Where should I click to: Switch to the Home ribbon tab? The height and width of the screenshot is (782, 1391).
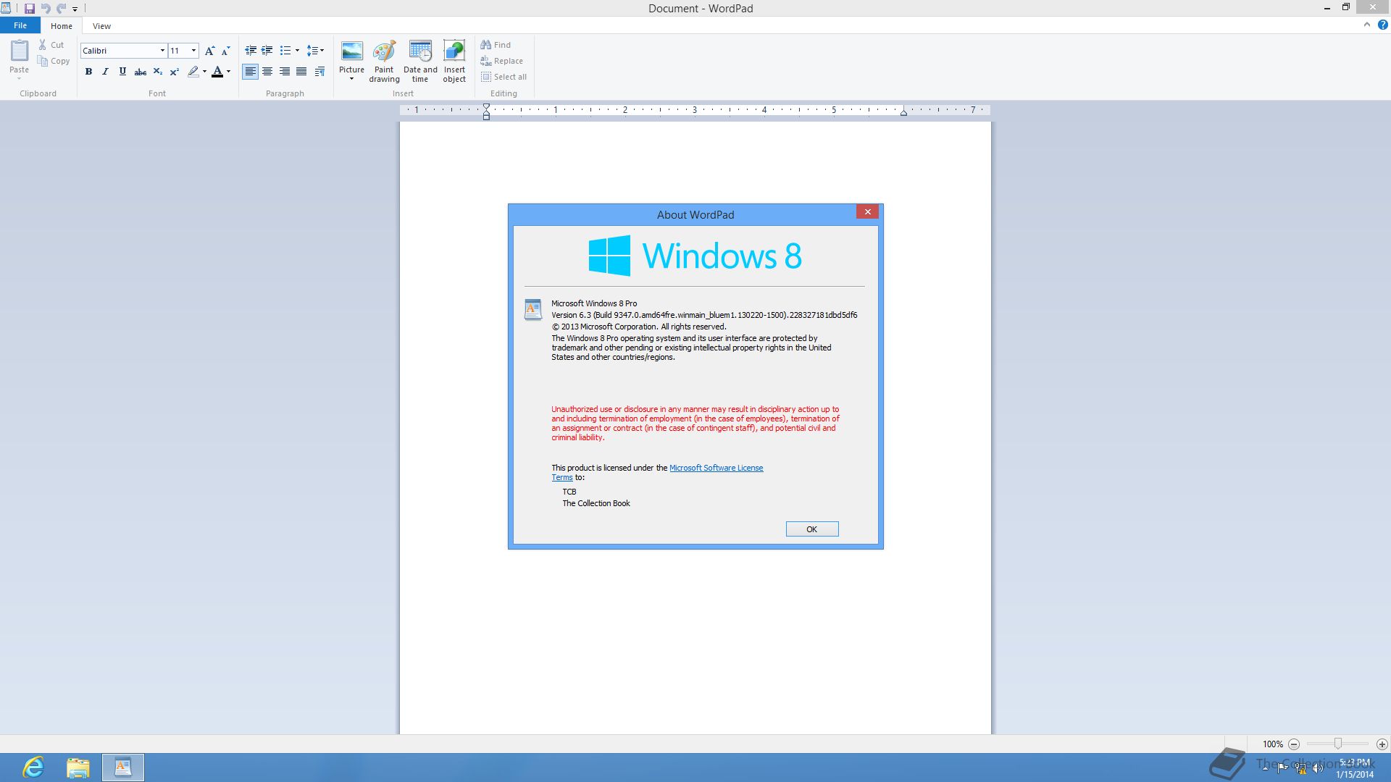pyautogui.click(x=62, y=26)
